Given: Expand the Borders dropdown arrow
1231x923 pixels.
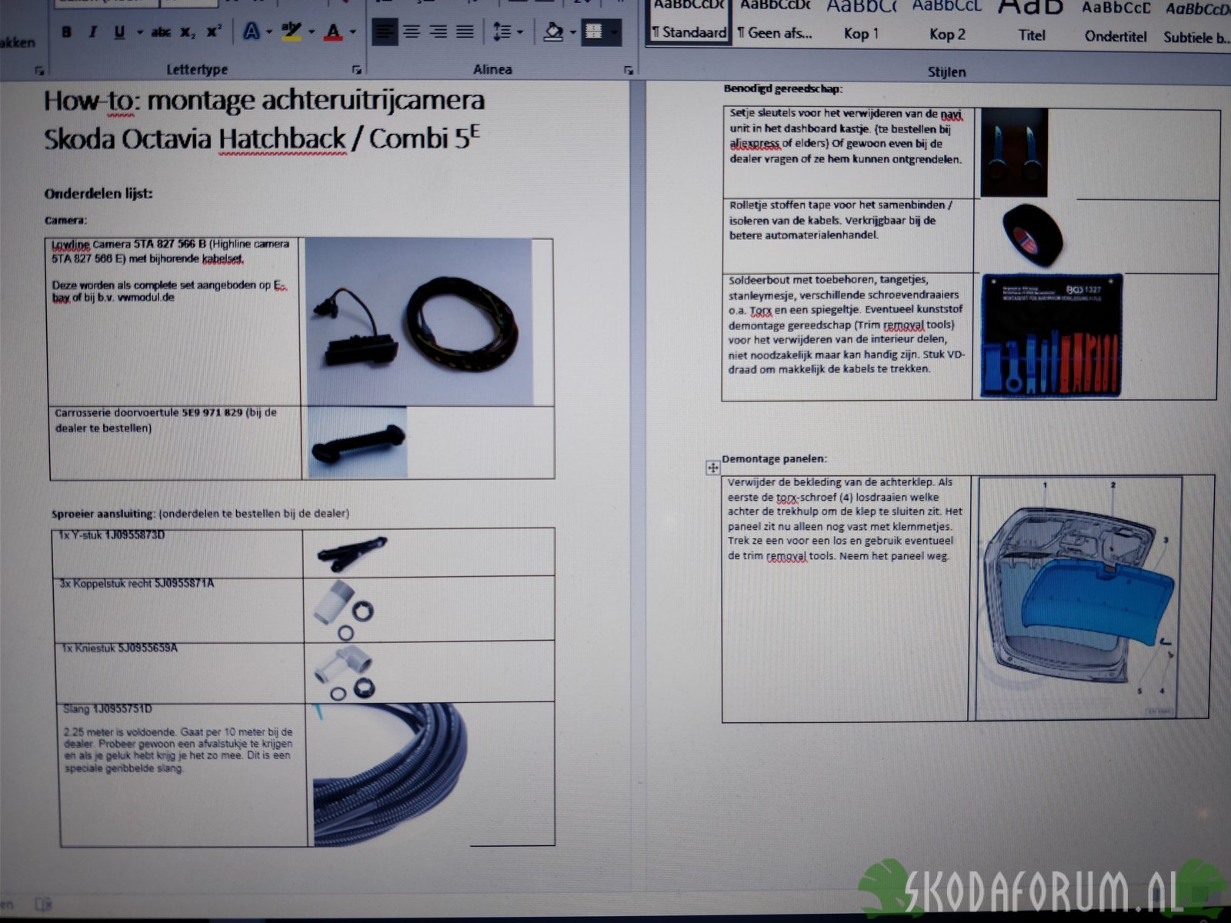Looking at the screenshot, I should [x=614, y=32].
